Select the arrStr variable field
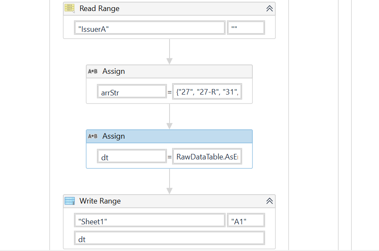 click(132, 92)
